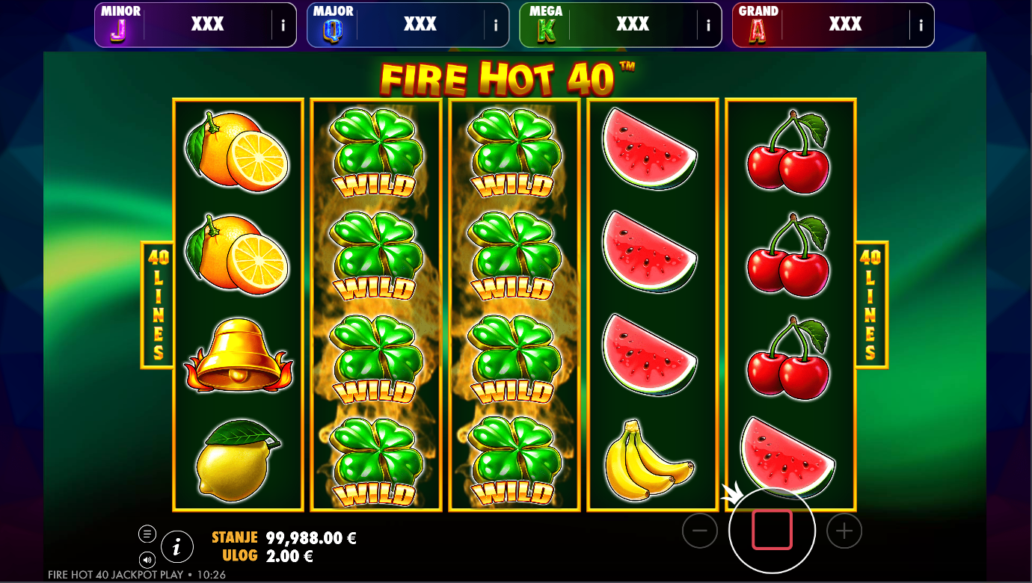This screenshot has width=1032, height=583.
Task: Click the left 40 Lines indicator
Action: tap(158, 305)
